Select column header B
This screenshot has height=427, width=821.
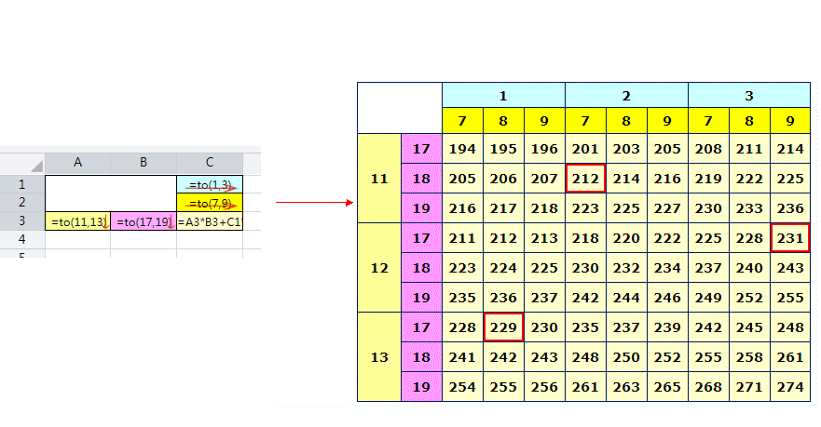(x=143, y=163)
